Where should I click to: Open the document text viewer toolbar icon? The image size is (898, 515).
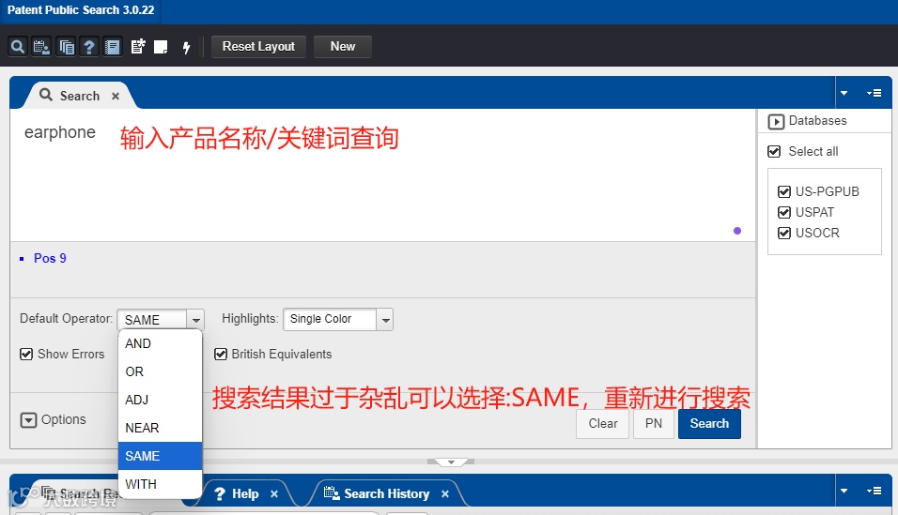coord(113,46)
